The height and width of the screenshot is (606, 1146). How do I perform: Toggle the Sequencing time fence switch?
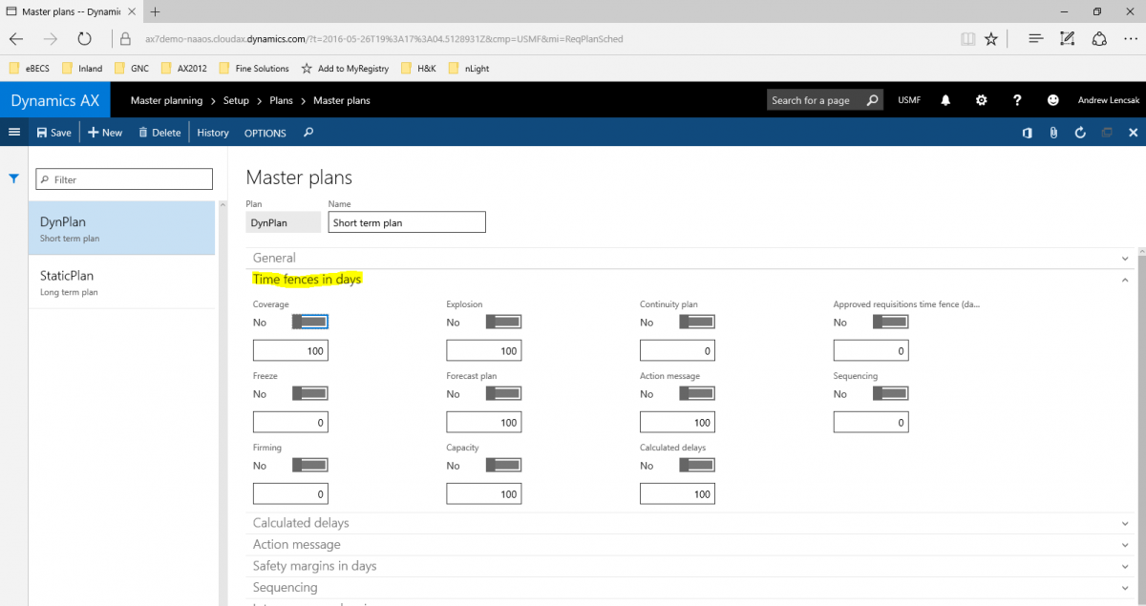890,393
